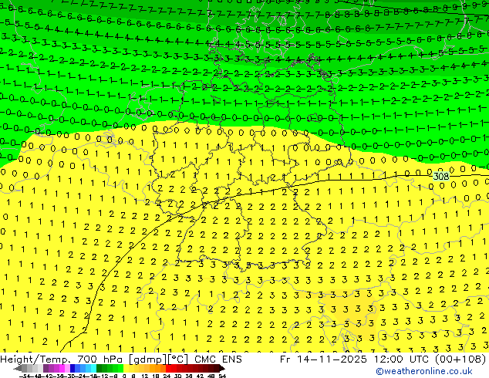Select the bright red swatch in temperature legend
Image resolution: width=489 pixels, height=378 pixels.
[168, 369]
